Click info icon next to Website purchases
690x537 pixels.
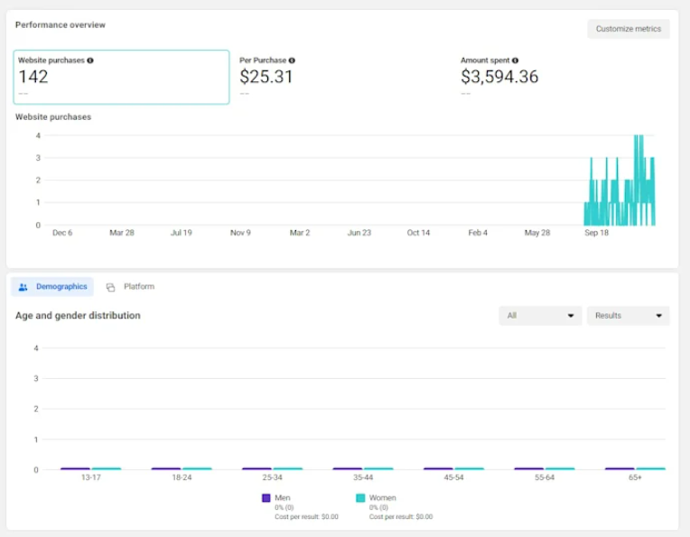click(x=90, y=60)
